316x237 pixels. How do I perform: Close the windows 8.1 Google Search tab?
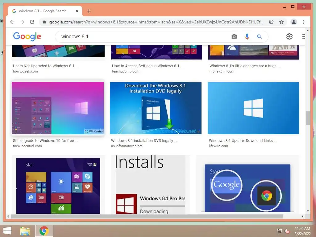pos(77,11)
